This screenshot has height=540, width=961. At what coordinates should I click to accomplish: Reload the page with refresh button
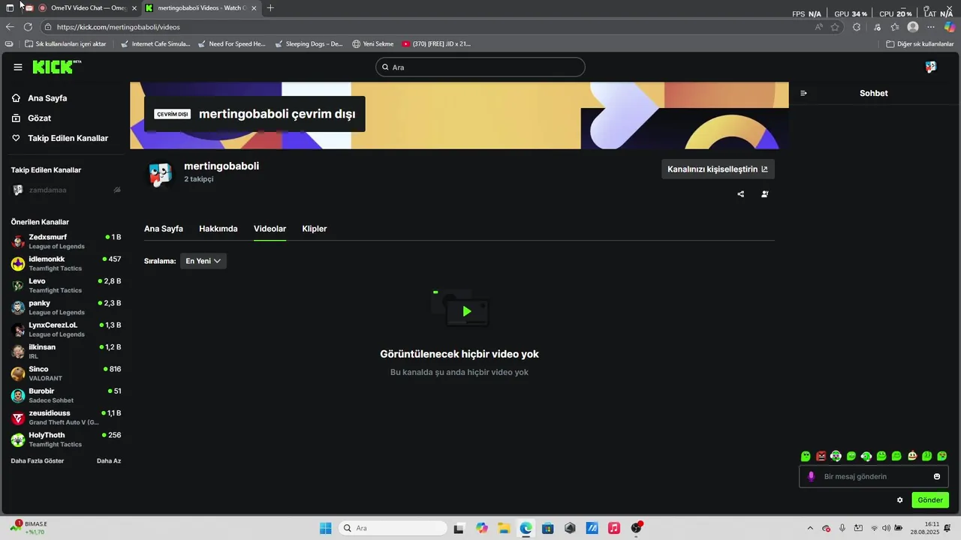pos(29,27)
